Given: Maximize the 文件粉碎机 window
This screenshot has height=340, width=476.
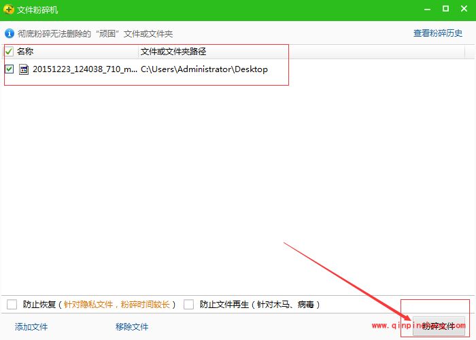Looking at the screenshot, I should click(x=445, y=9).
